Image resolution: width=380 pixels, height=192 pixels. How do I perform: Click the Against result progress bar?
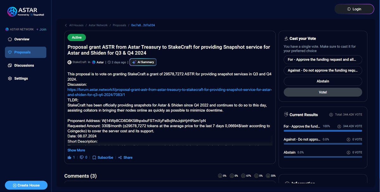[323, 143]
